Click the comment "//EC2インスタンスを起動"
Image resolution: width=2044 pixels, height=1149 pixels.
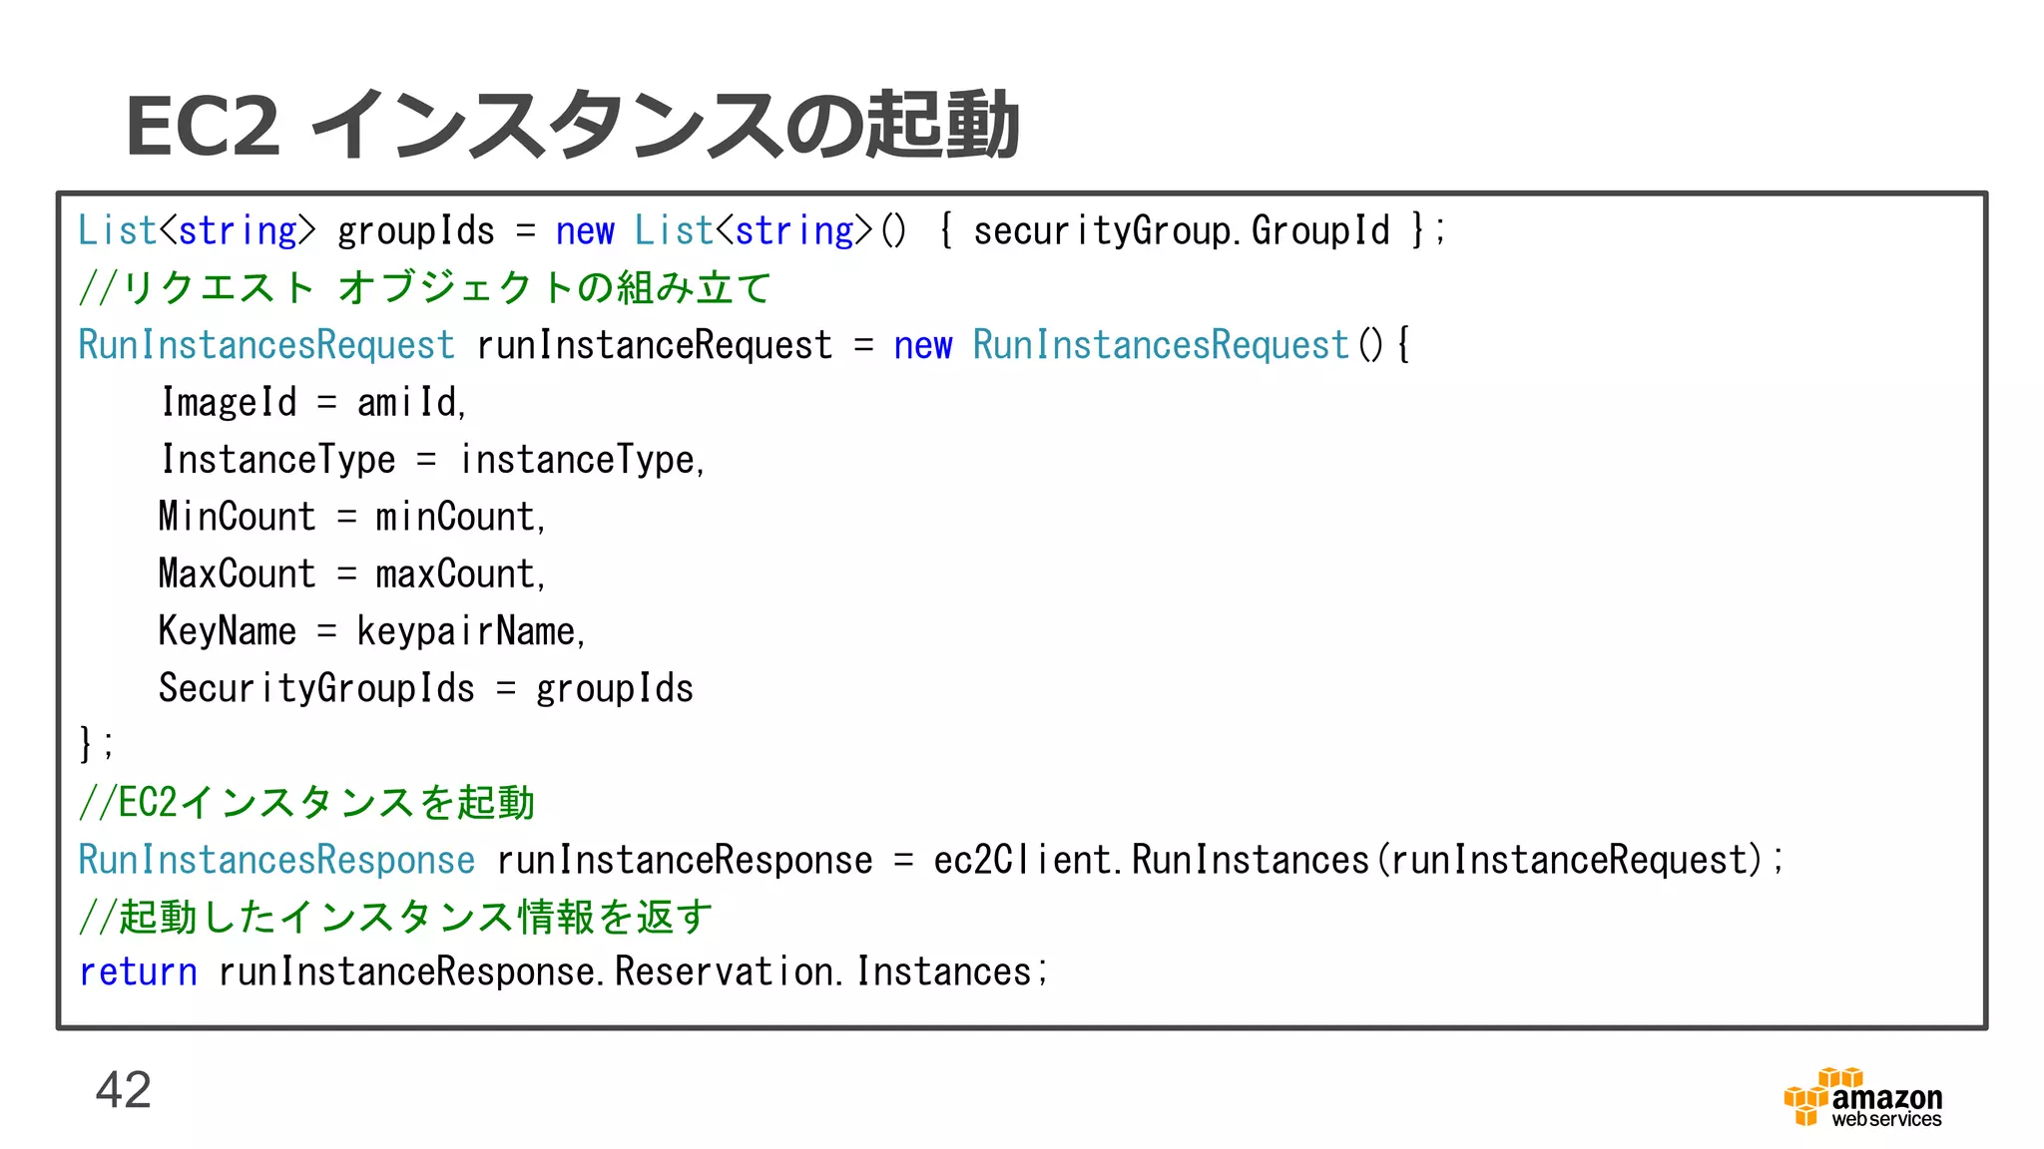pyautogui.click(x=306, y=802)
